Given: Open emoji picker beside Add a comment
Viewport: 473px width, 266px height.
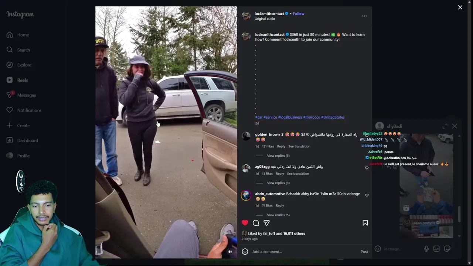Looking at the screenshot, I should (245, 252).
